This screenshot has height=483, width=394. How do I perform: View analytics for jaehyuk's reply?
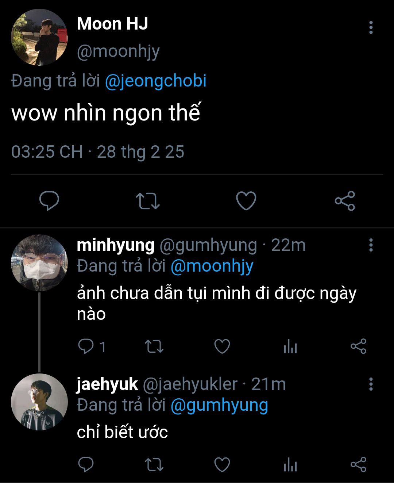290,465
